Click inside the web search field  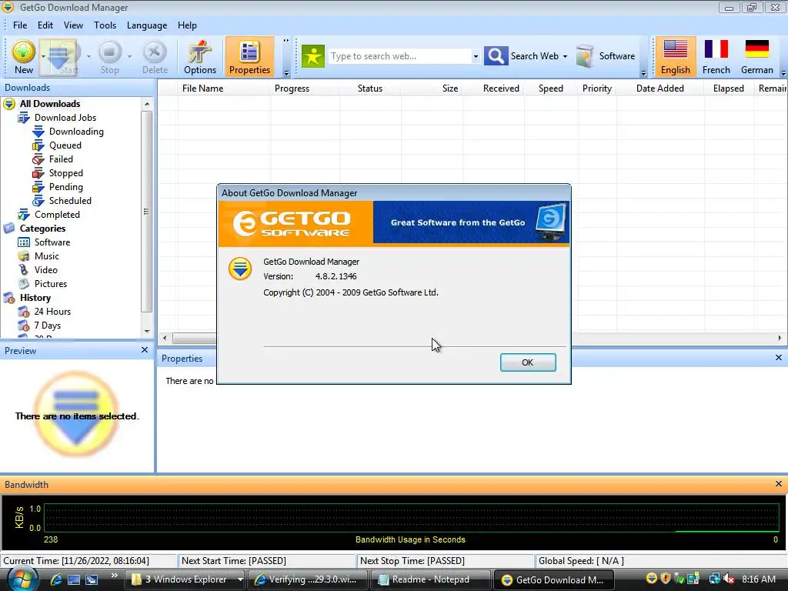[400, 56]
